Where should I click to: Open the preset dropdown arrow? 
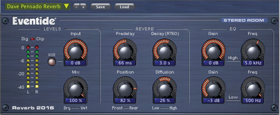pyautogui.click(x=66, y=7)
